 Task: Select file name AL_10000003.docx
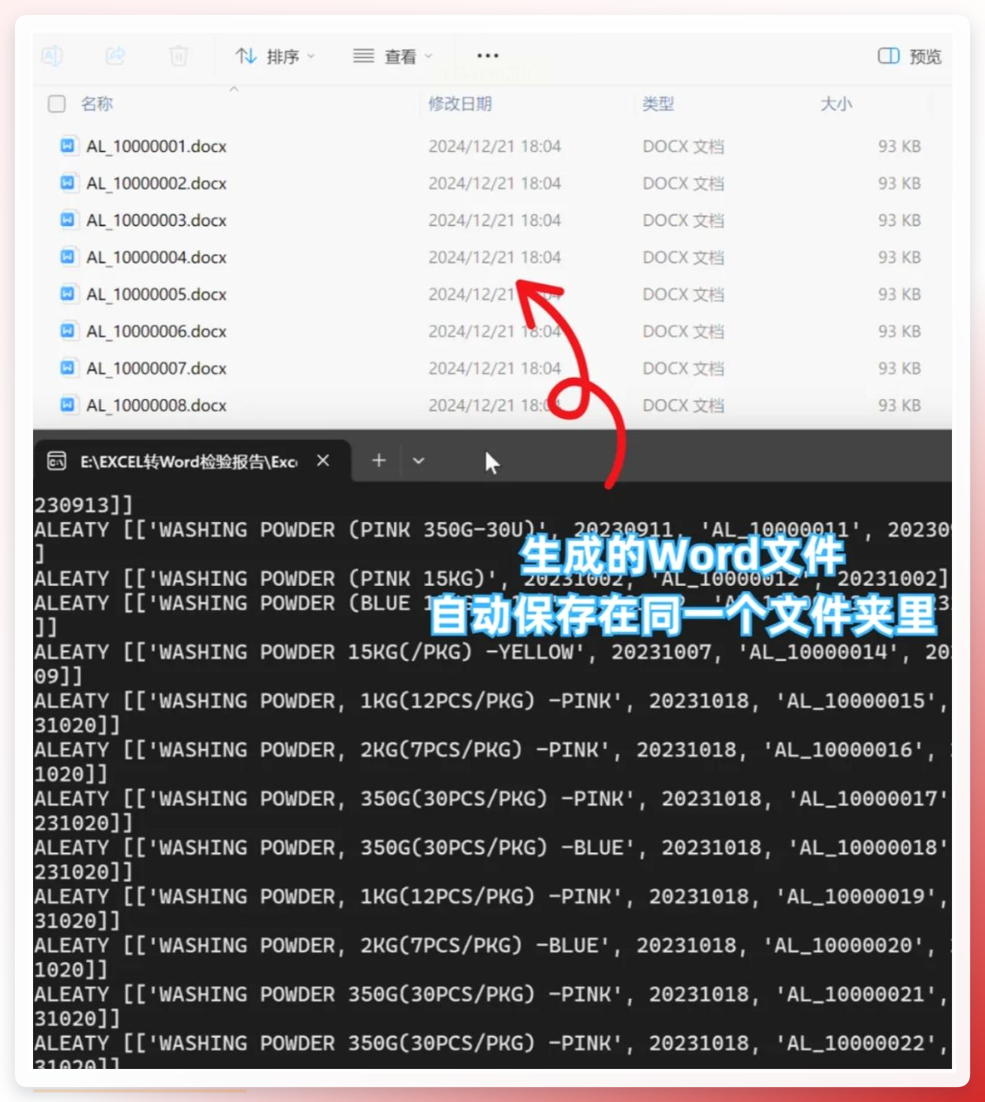click(156, 220)
